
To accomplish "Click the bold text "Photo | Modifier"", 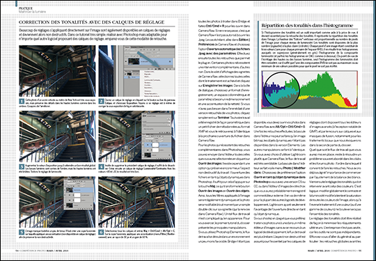I will [295, 168].
